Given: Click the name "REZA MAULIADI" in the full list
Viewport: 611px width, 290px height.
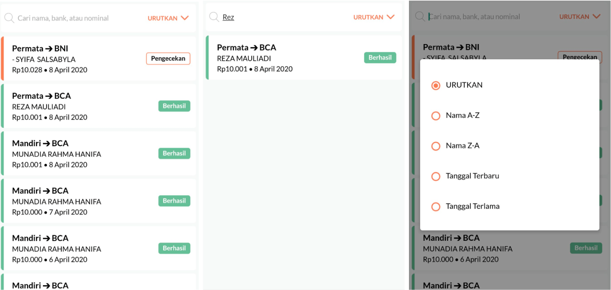Looking at the screenshot, I should pos(39,107).
